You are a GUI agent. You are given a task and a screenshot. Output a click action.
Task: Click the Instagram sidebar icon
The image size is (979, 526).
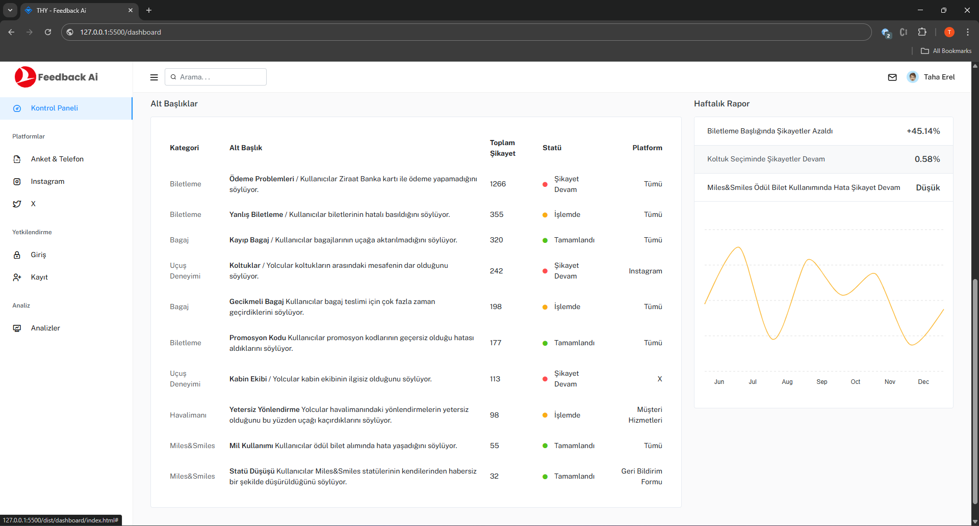pos(17,182)
